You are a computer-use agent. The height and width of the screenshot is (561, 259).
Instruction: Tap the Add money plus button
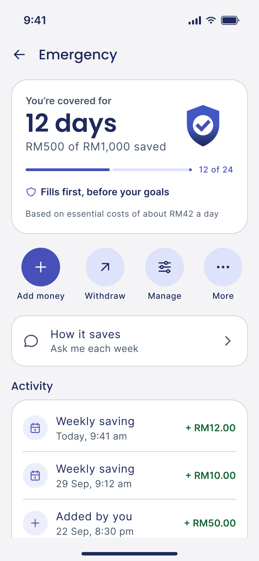click(x=41, y=267)
